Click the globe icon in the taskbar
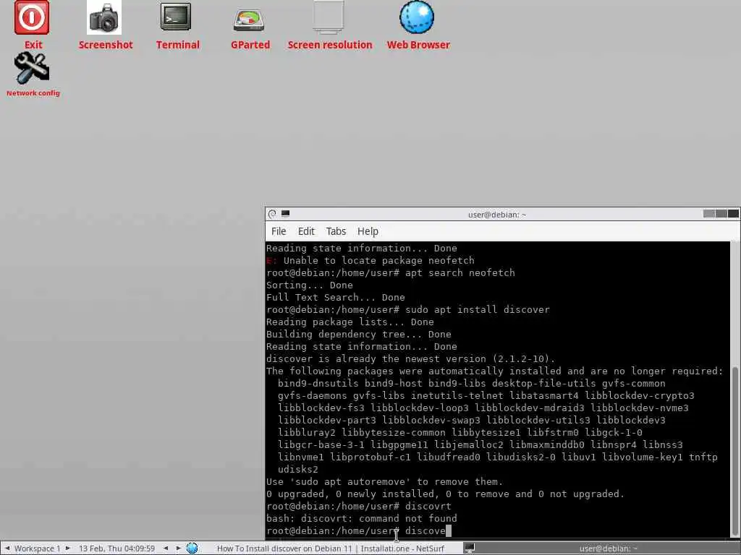741x555 pixels. pyautogui.click(x=192, y=548)
